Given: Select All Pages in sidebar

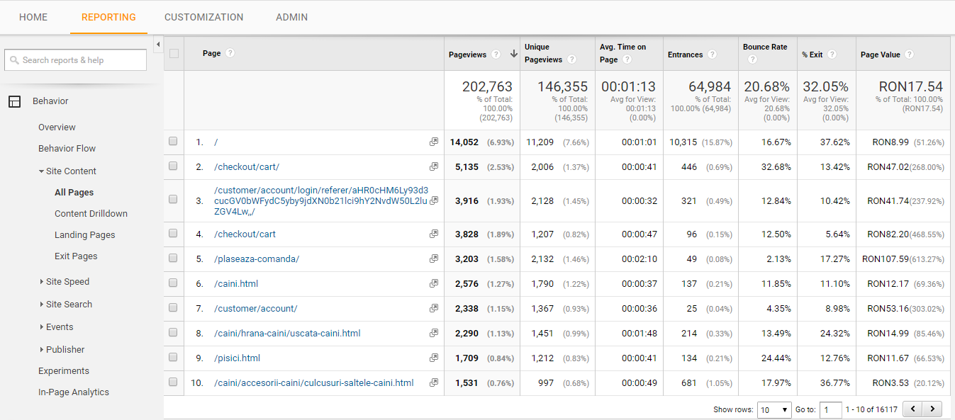Looking at the screenshot, I should [x=74, y=193].
